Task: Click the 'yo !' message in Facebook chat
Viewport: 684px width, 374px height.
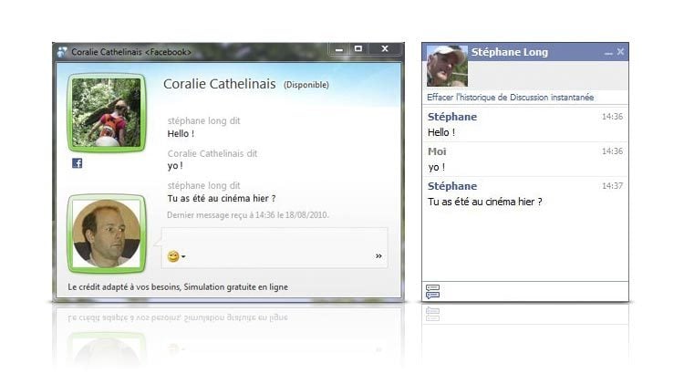Action: tap(437, 167)
